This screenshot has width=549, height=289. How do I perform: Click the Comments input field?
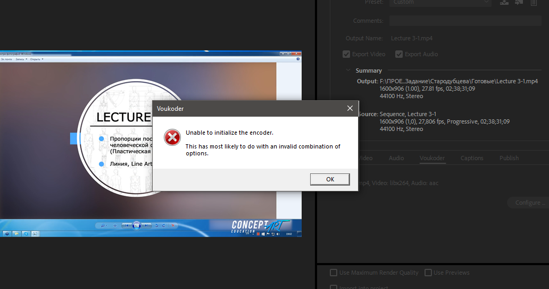click(465, 21)
